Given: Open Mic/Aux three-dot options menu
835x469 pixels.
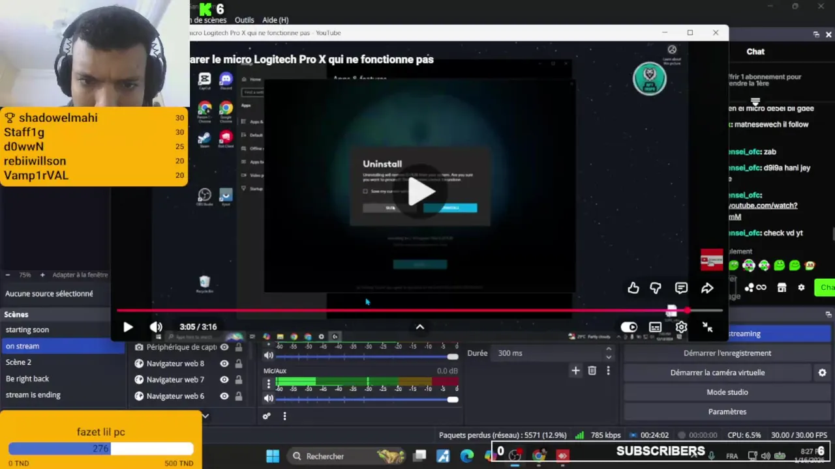Looking at the screenshot, I should [x=268, y=384].
